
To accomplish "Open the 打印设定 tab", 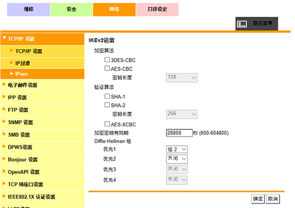I will (157, 9).
